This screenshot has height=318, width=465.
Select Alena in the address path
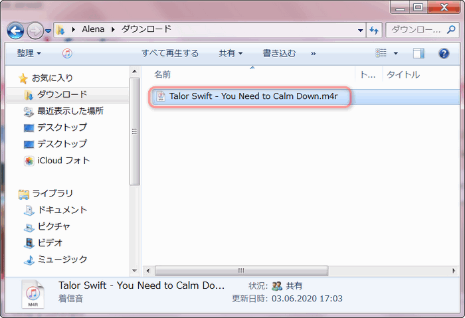[93, 29]
